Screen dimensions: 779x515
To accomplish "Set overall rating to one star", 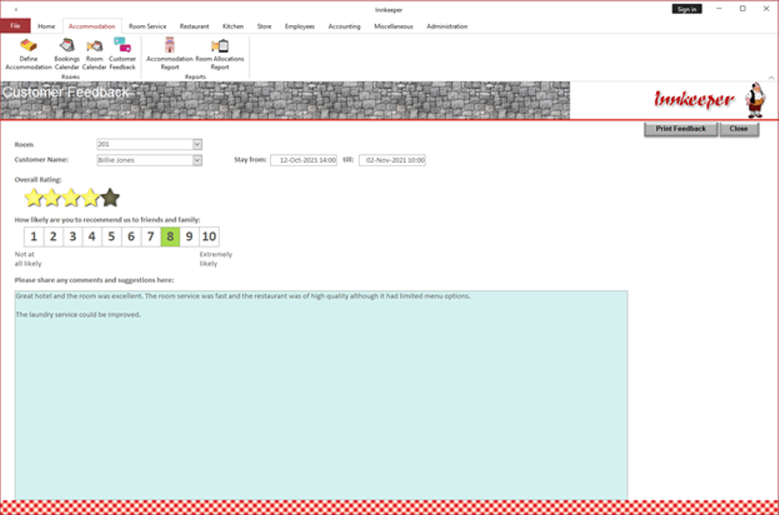I will [33, 197].
